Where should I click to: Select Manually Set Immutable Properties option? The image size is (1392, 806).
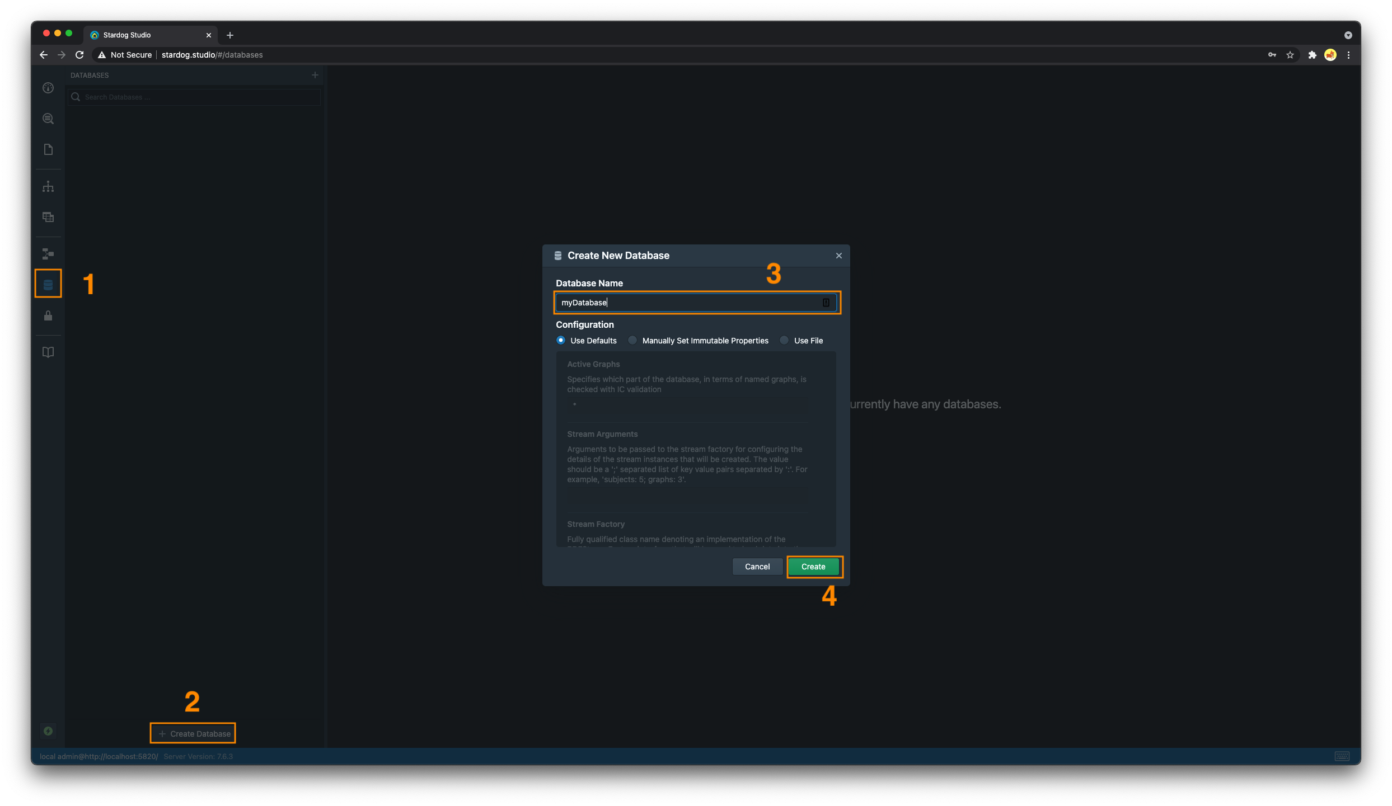pos(632,340)
